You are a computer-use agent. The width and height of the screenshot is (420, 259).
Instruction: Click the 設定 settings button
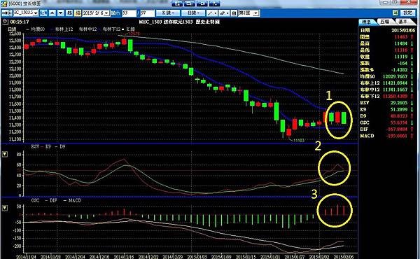[407, 13]
